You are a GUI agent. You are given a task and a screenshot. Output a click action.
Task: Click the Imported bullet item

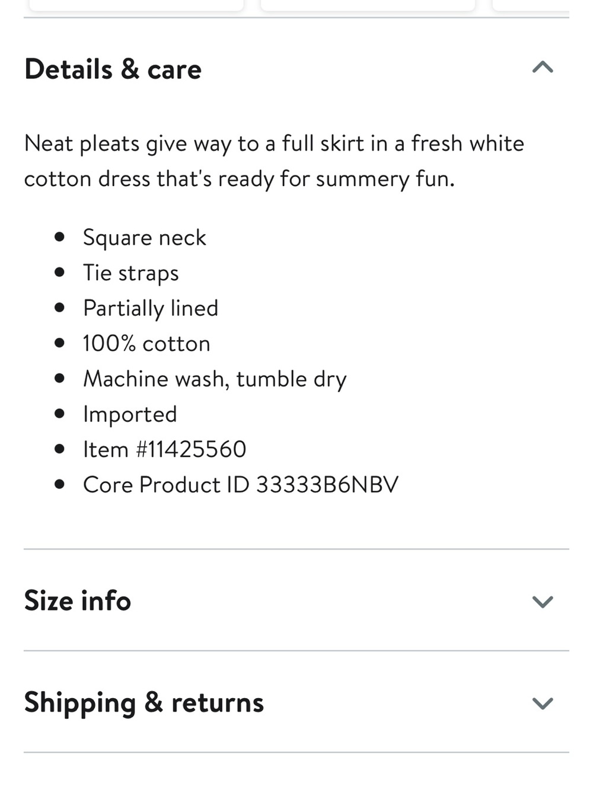click(x=130, y=414)
